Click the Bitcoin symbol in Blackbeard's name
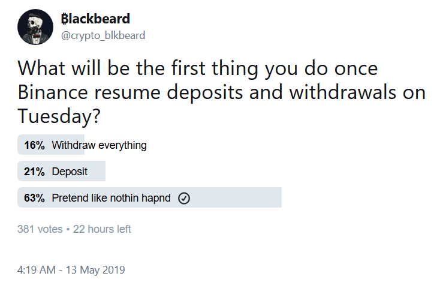The width and height of the screenshot is (446, 282). [64, 19]
